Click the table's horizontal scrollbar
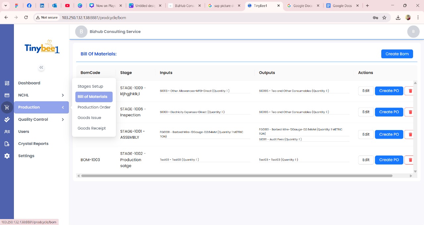Image resolution: width=424 pixels, height=225 pixels. [x=237, y=176]
